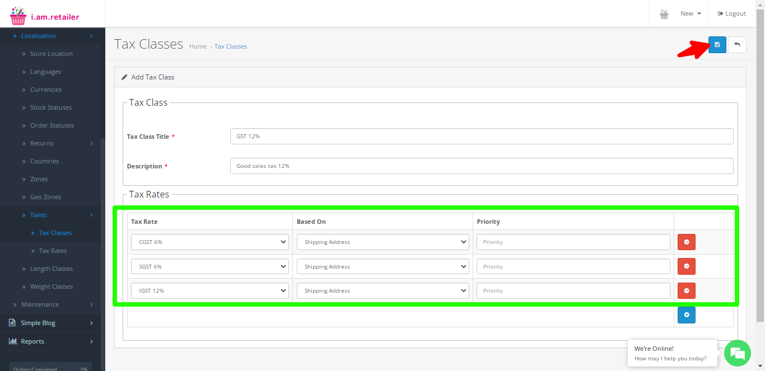Click the Simple Blog document icon
The height and width of the screenshot is (371, 765).
coord(12,323)
